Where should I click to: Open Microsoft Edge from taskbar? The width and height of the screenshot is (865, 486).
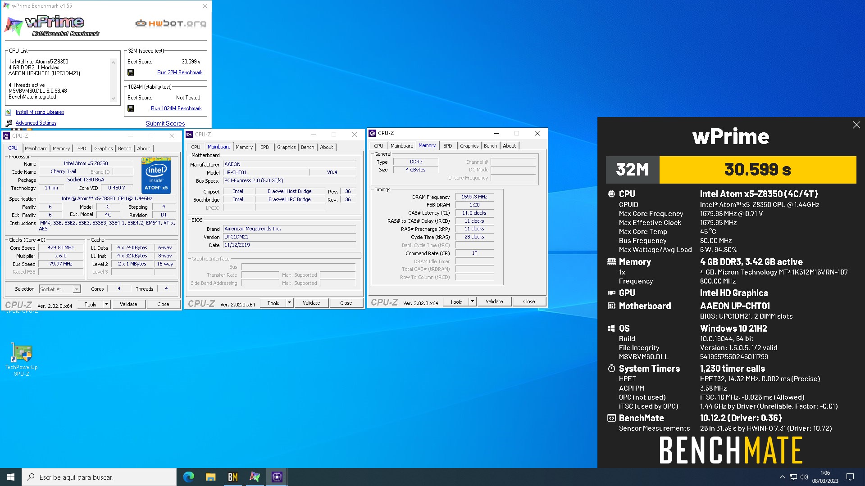tap(189, 477)
